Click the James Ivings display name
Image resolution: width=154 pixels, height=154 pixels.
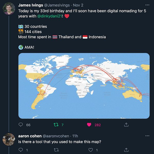(x=31, y=5)
